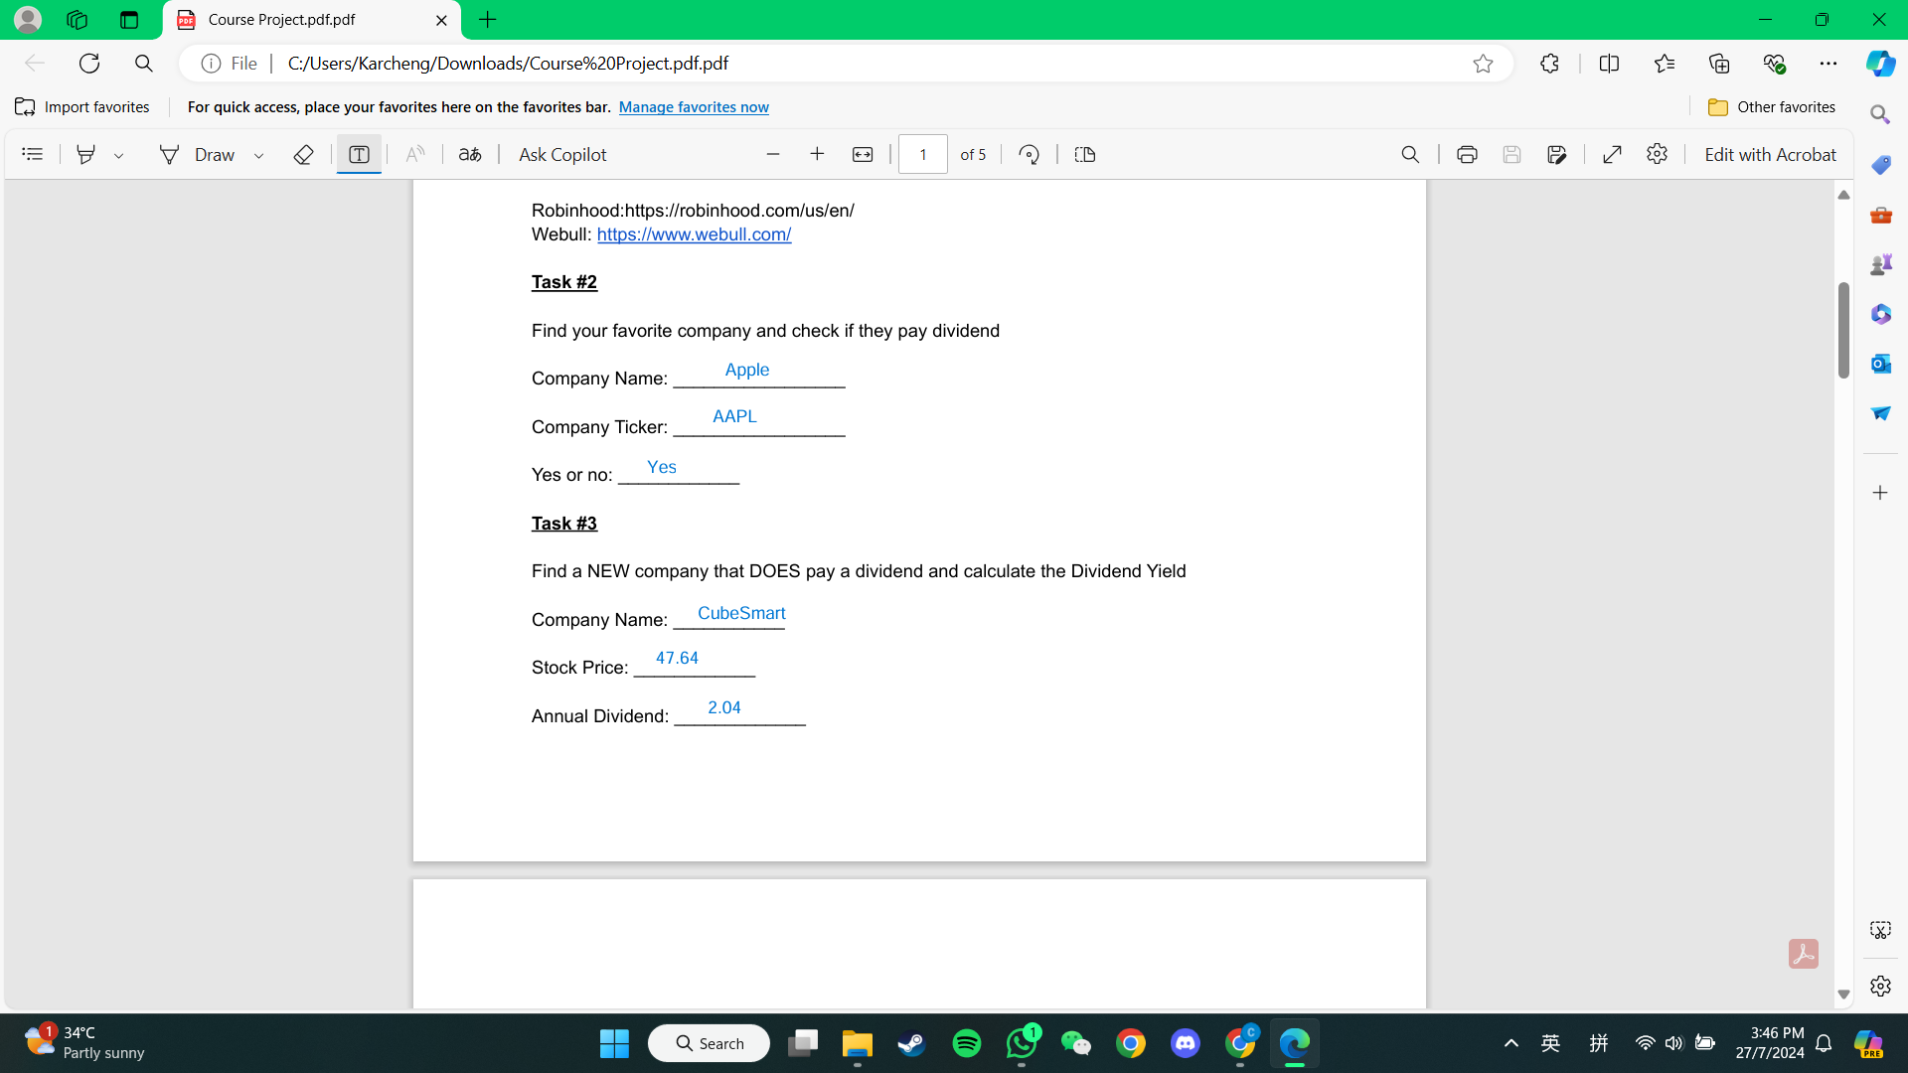
Task: Activate the Draw tool
Action: 198,154
